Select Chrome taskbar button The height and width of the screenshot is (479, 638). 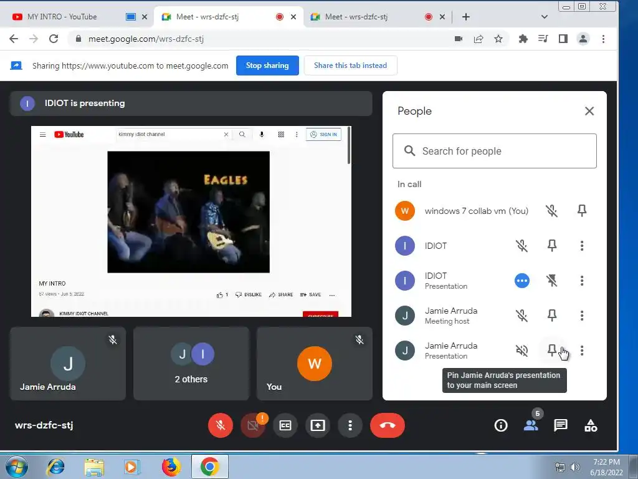[209, 467]
